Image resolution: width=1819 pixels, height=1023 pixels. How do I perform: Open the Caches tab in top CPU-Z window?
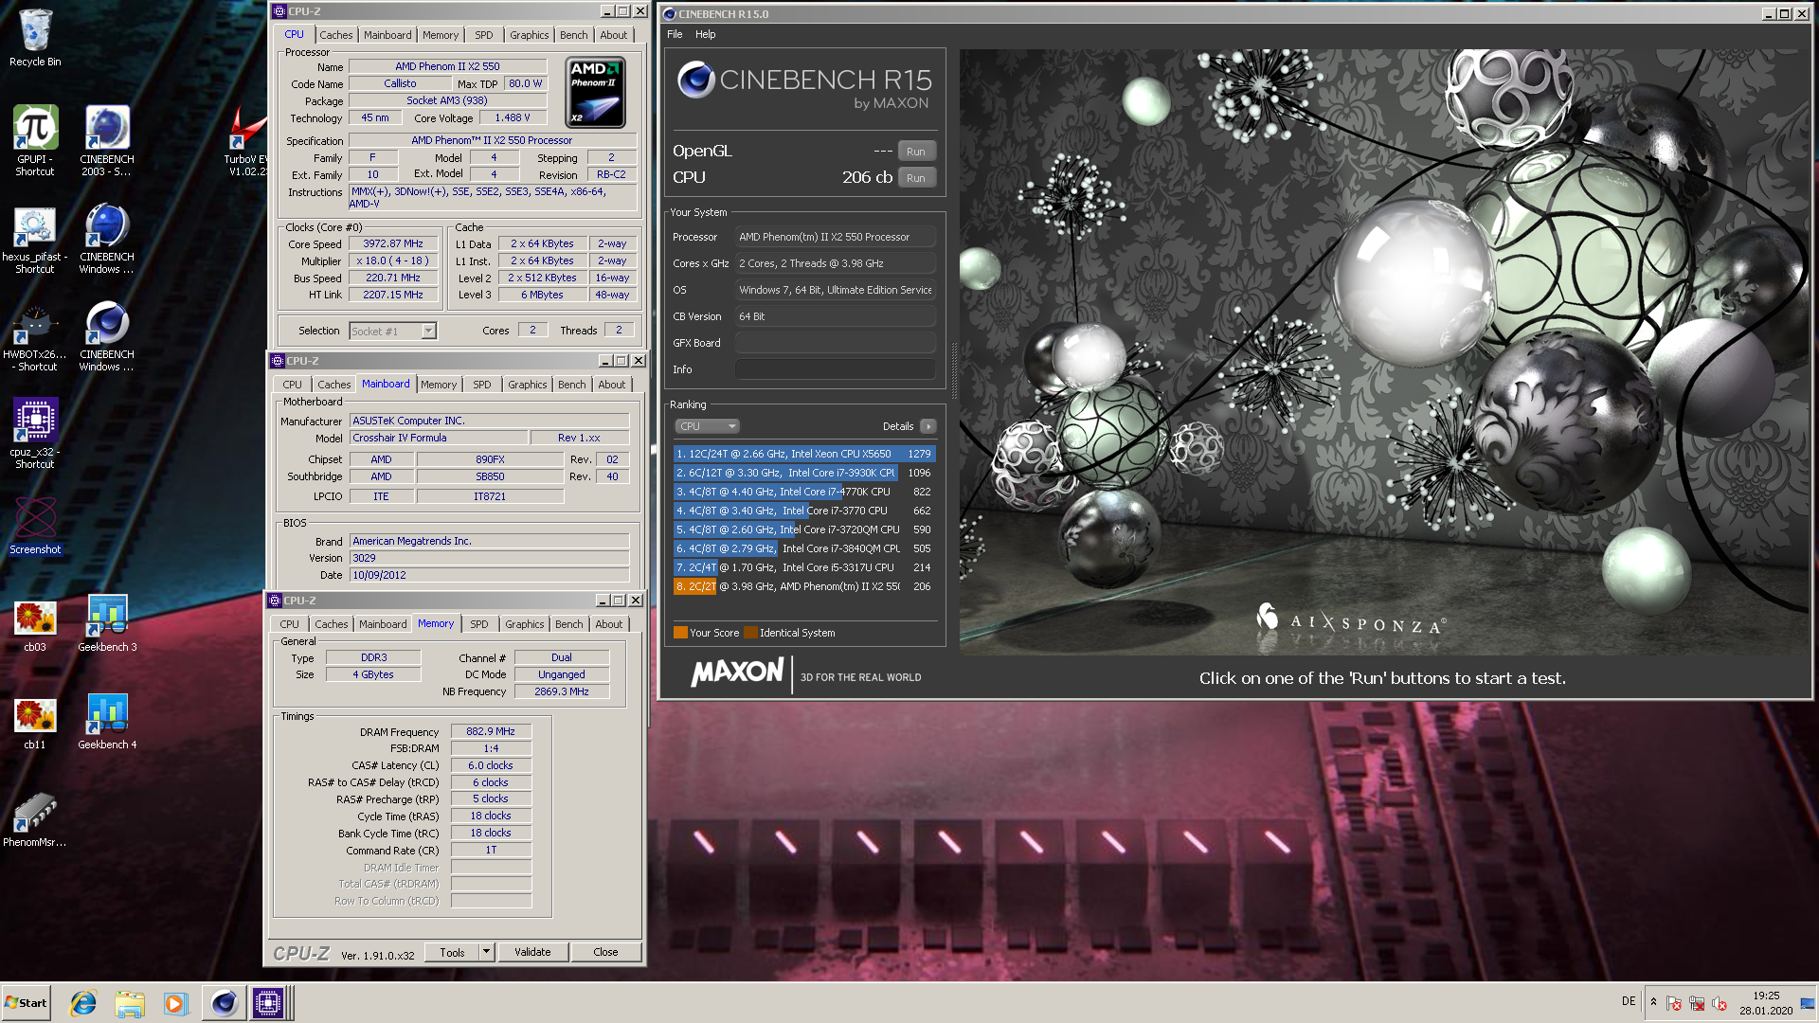(x=335, y=35)
